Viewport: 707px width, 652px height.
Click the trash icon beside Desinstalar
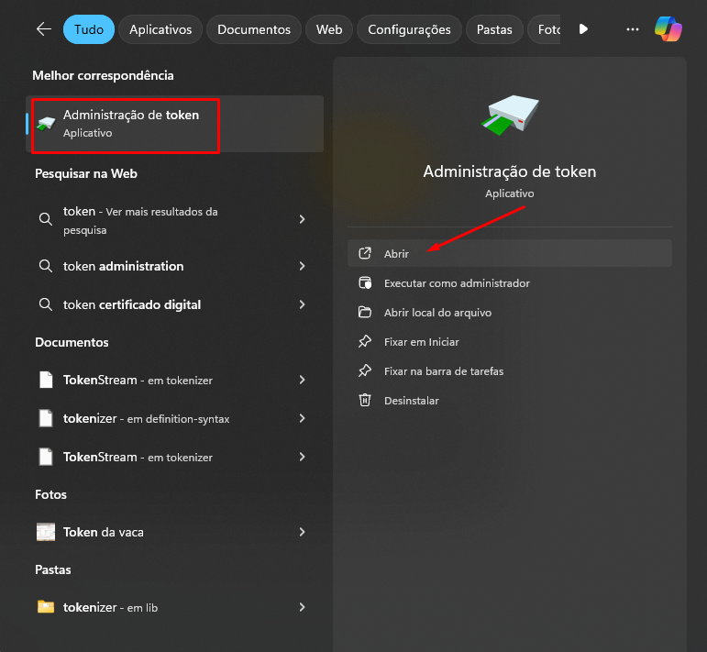(365, 401)
